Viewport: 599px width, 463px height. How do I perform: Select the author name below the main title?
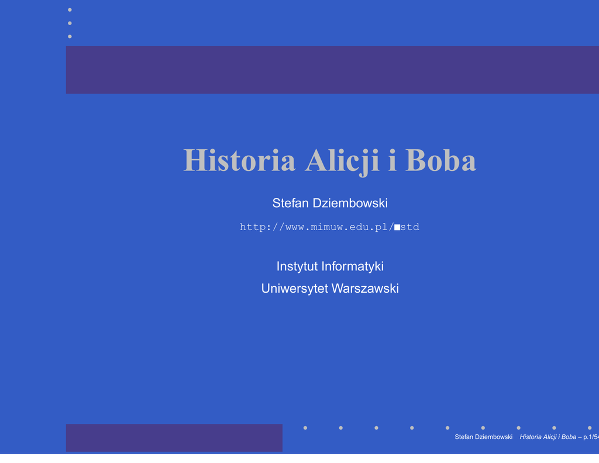329,203
